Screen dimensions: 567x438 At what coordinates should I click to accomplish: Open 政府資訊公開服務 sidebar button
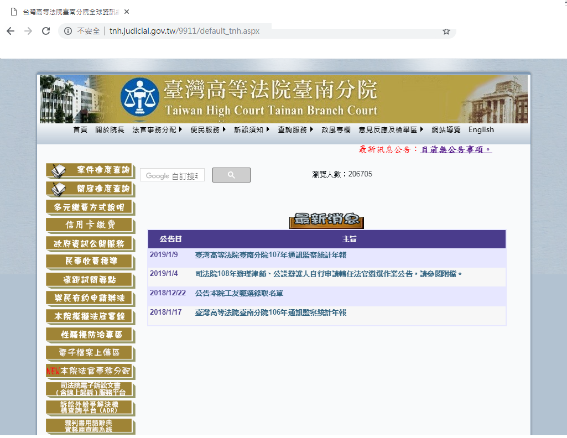(x=90, y=243)
